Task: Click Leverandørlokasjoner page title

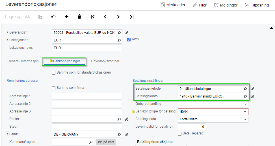Action: [31, 4]
